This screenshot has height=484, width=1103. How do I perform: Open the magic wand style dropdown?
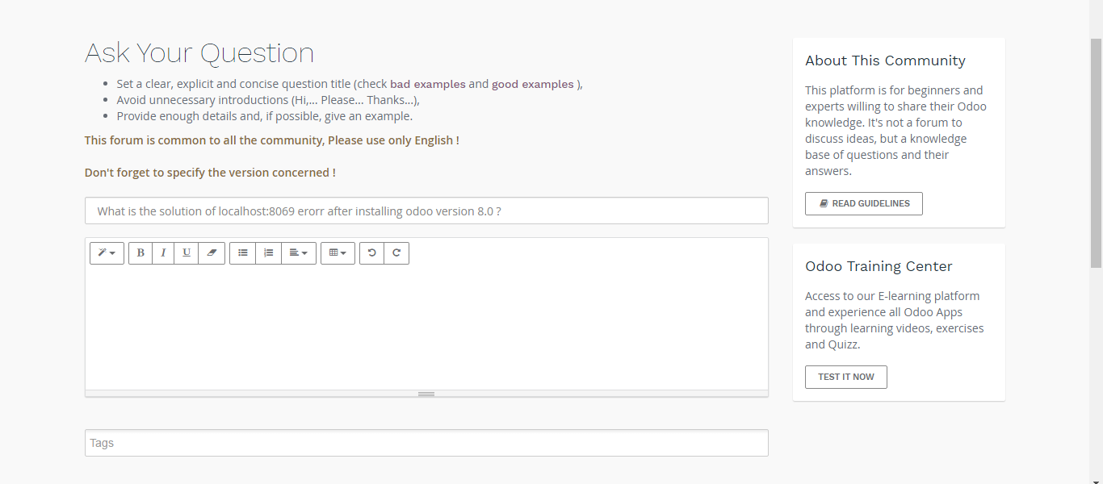107,253
